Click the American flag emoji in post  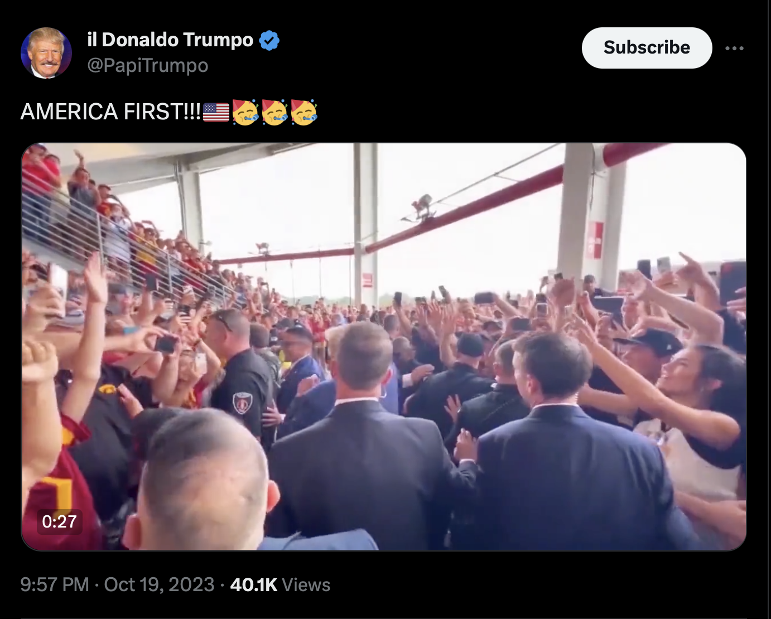(216, 112)
